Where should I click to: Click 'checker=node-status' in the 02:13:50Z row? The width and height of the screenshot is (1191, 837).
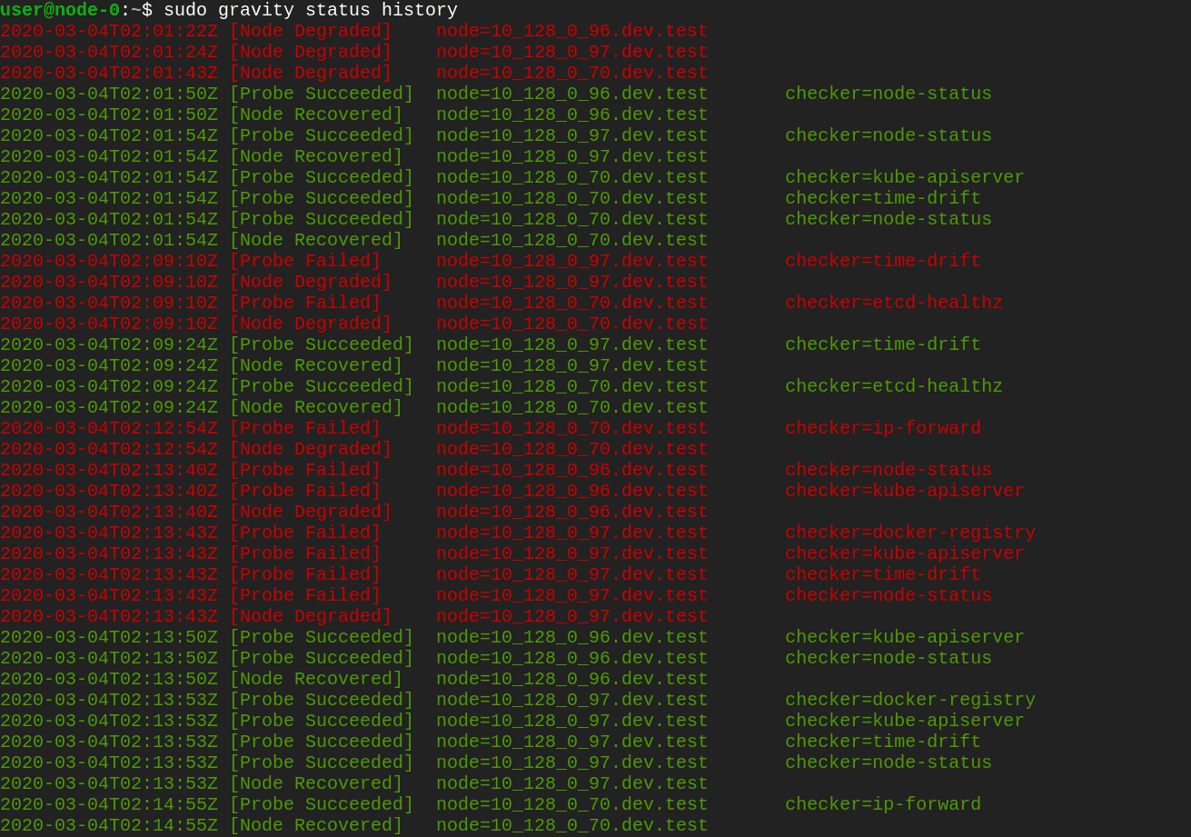pos(888,658)
